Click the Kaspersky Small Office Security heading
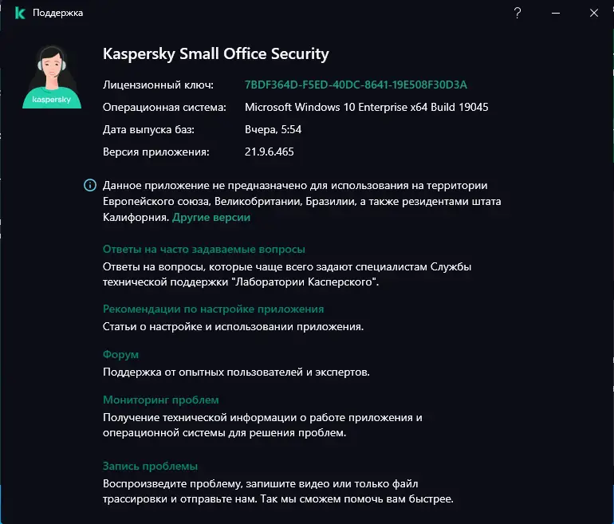The image size is (614, 524). 216,54
